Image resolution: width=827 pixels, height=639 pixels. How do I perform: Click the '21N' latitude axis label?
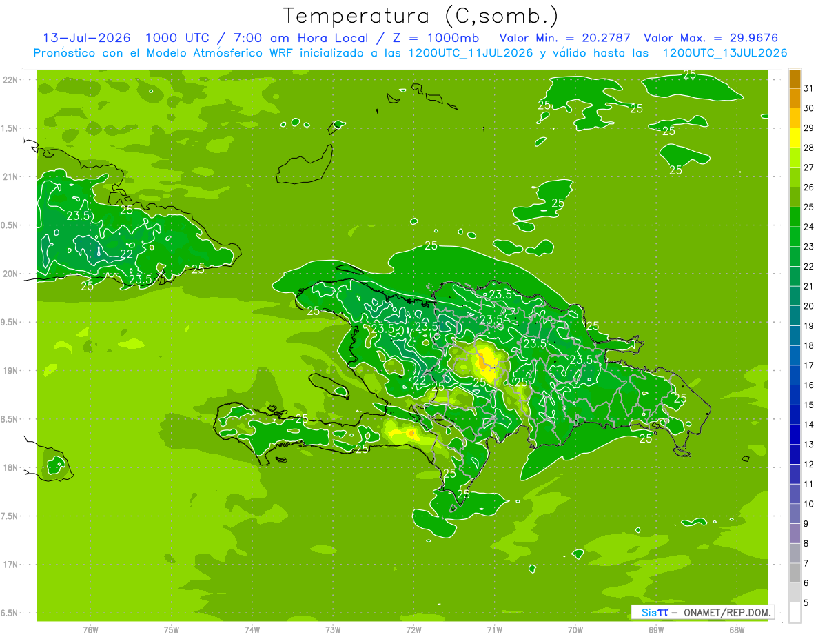coord(11,177)
